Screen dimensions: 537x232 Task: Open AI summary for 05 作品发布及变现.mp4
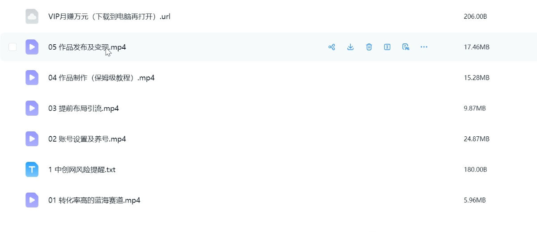406,47
